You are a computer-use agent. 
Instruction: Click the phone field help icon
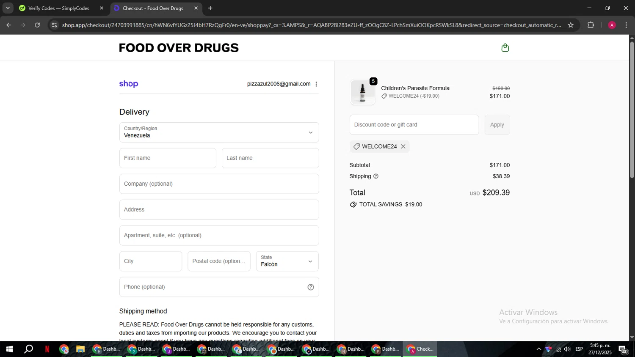tap(311, 287)
